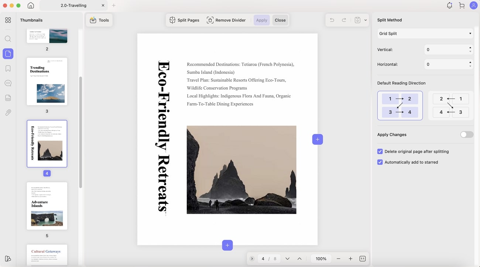Open the search panel in sidebar

[x=8, y=39]
